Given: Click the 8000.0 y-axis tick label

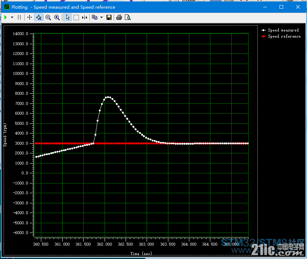Looking at the screenshot, I should [22, 93].
